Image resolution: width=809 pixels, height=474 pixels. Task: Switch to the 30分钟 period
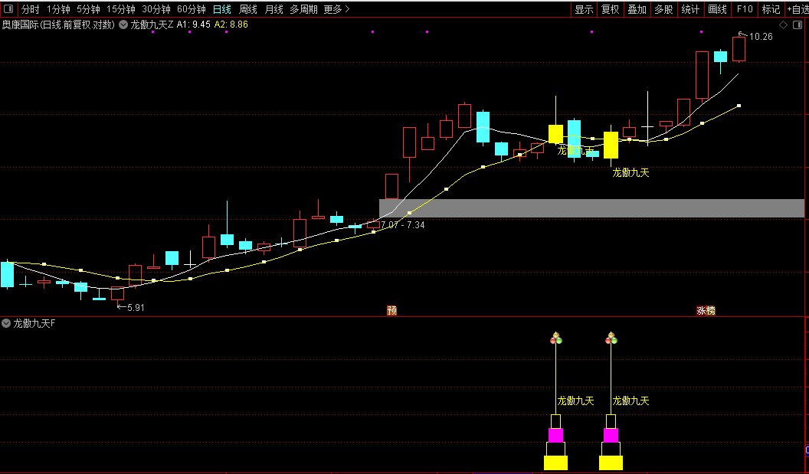point(156,9)
